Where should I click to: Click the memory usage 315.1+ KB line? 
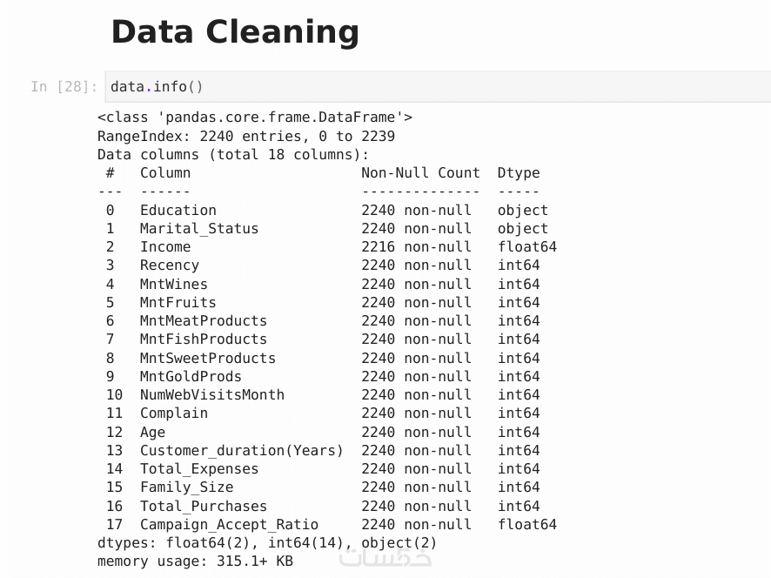[195, 561]
